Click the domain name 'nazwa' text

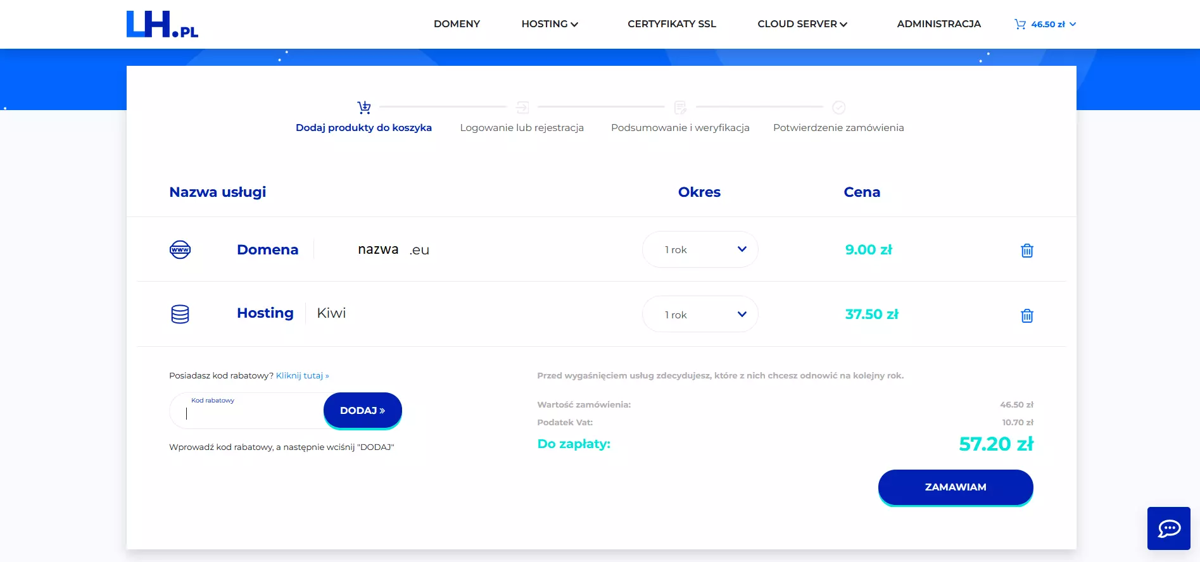(x=378, y=249)
